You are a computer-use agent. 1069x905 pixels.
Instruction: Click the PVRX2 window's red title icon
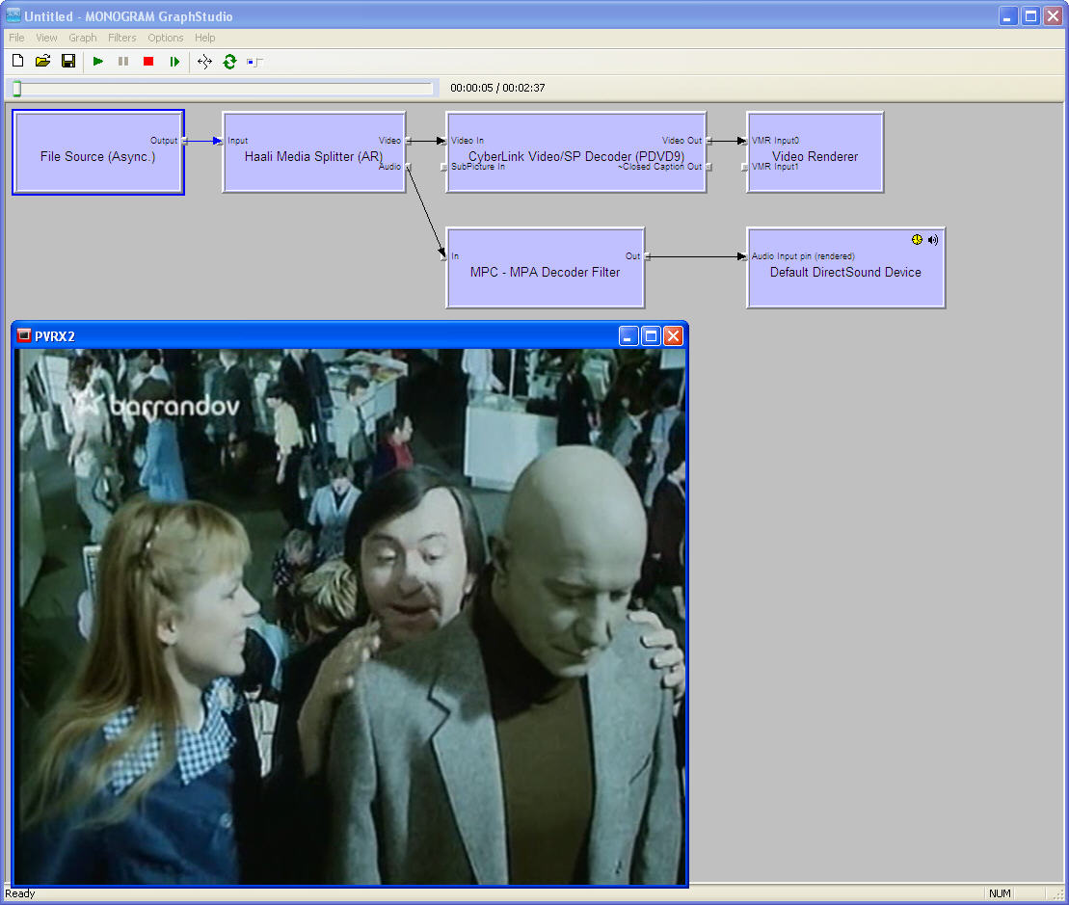[x=24, y=335]
